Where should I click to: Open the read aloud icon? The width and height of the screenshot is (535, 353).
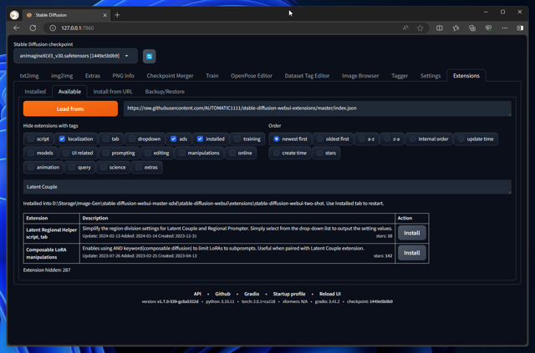point(405,28)
